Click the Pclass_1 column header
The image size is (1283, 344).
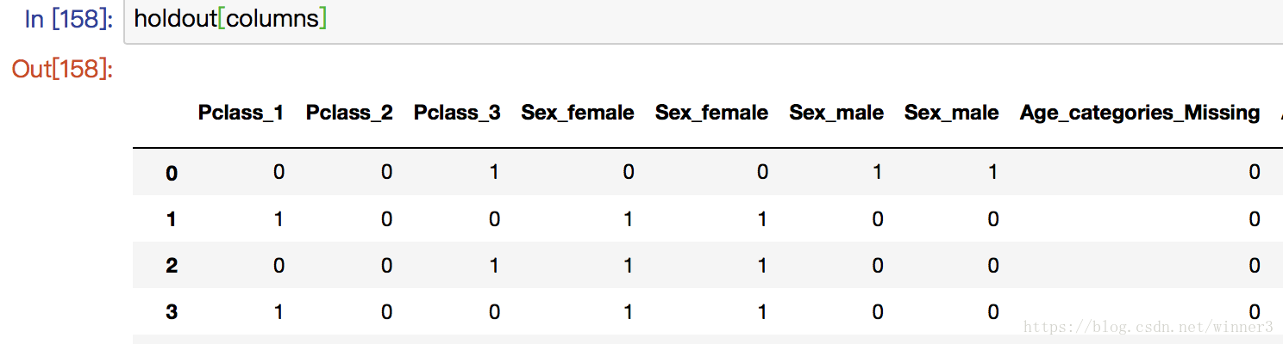tap(241, 113)
